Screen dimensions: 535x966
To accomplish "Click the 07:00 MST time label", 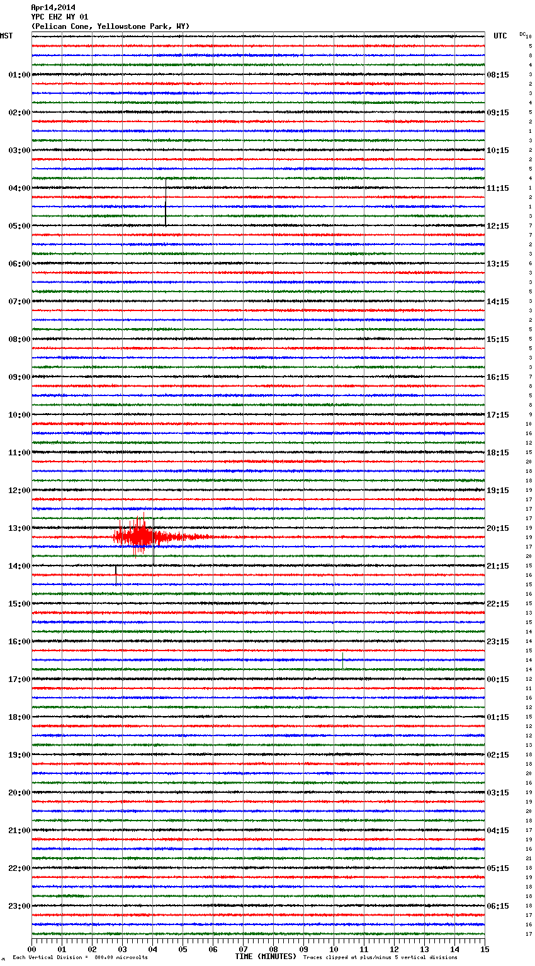I will coord(20,302).
